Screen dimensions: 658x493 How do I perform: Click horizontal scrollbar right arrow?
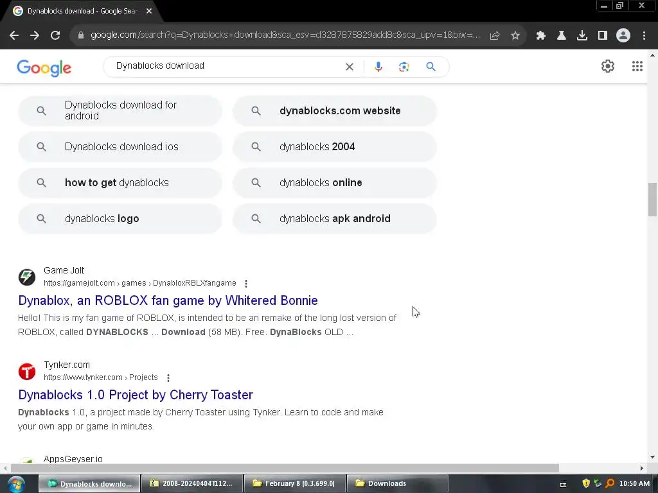[x=642, y=468]
